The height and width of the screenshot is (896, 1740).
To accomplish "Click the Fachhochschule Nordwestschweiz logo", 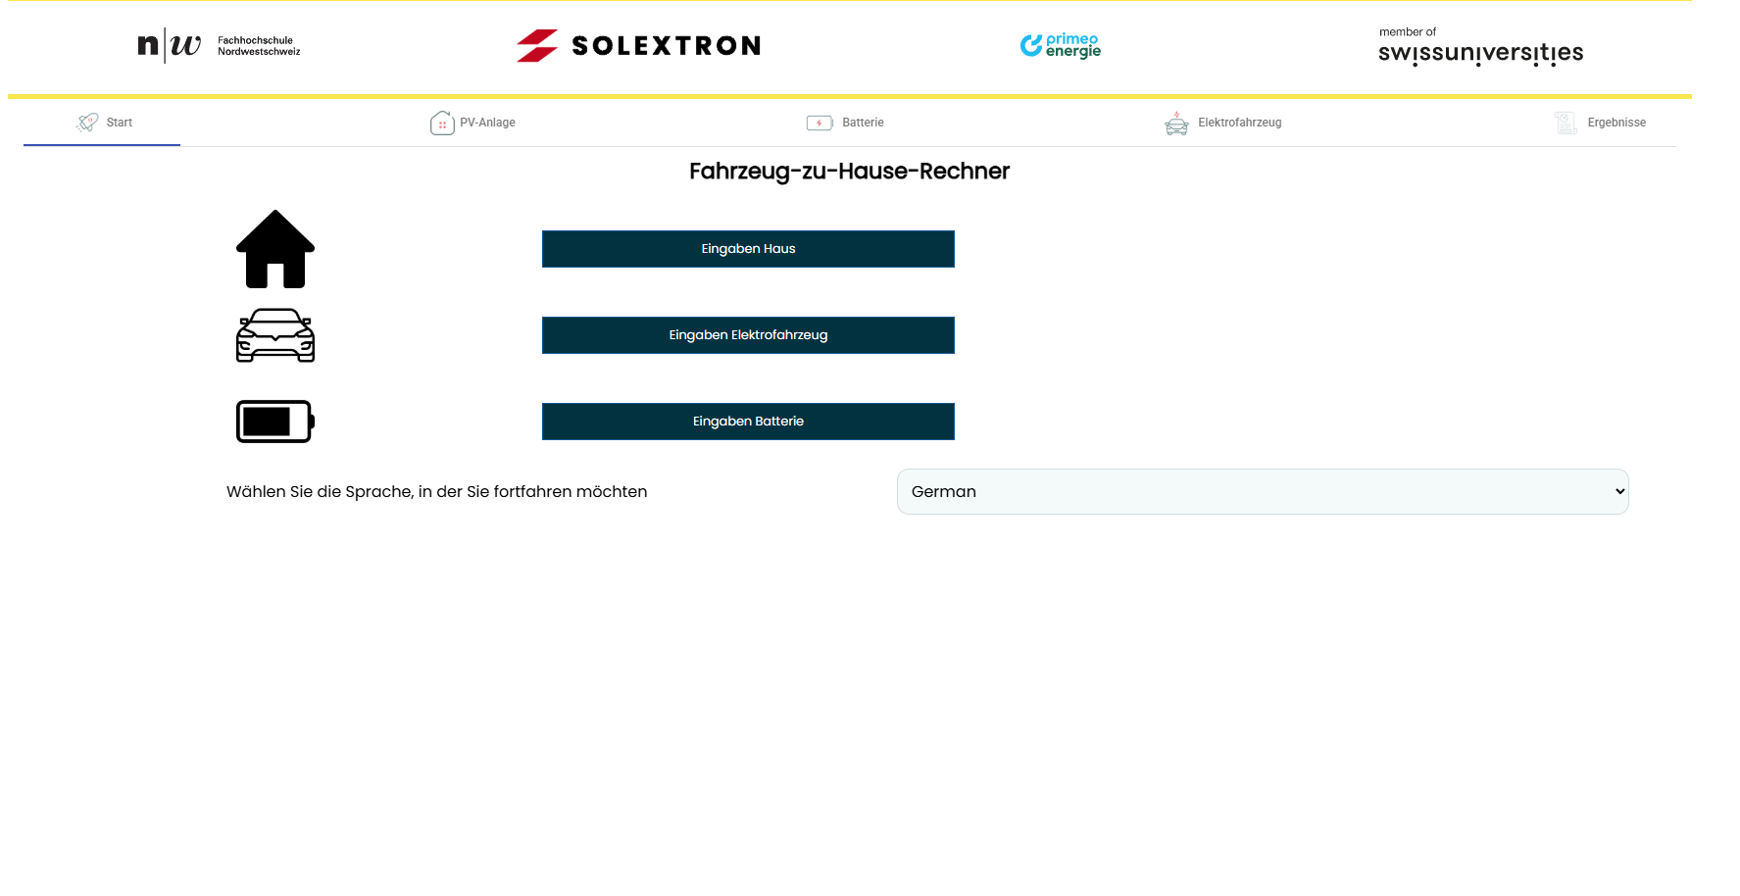I will (x=219, y=46).
